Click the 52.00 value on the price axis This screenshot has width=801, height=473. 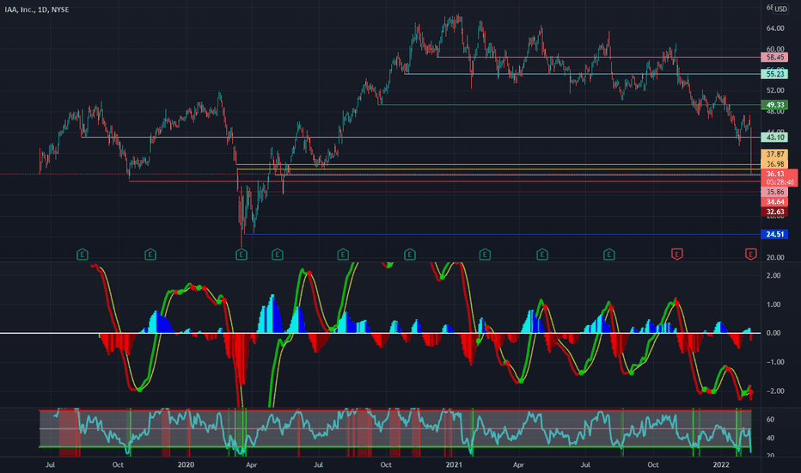[x=775, y=90]
